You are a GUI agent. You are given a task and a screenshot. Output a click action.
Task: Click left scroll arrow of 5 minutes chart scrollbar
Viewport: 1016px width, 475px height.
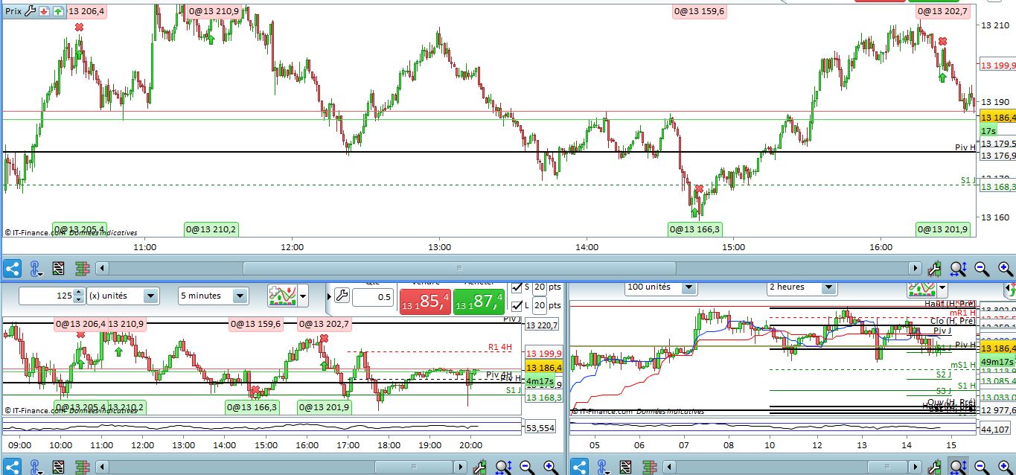(x=103, y=467)
